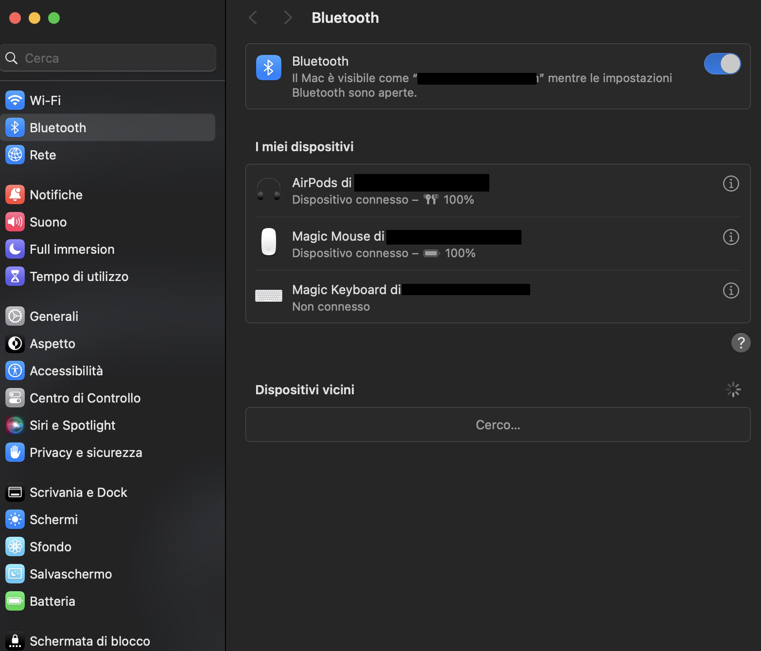
Task: Open Batteria settings from the sidebar
Action: (x=52, y=601)
